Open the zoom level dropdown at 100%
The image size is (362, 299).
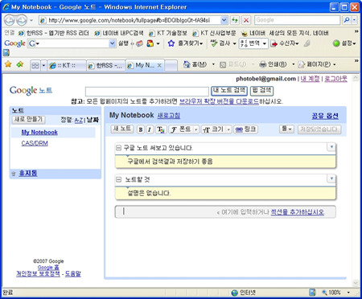point(348,293)
